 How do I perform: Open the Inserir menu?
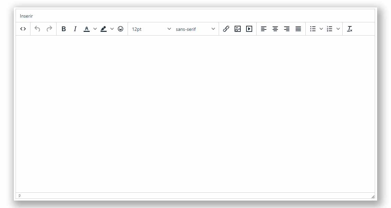(26, 16)
